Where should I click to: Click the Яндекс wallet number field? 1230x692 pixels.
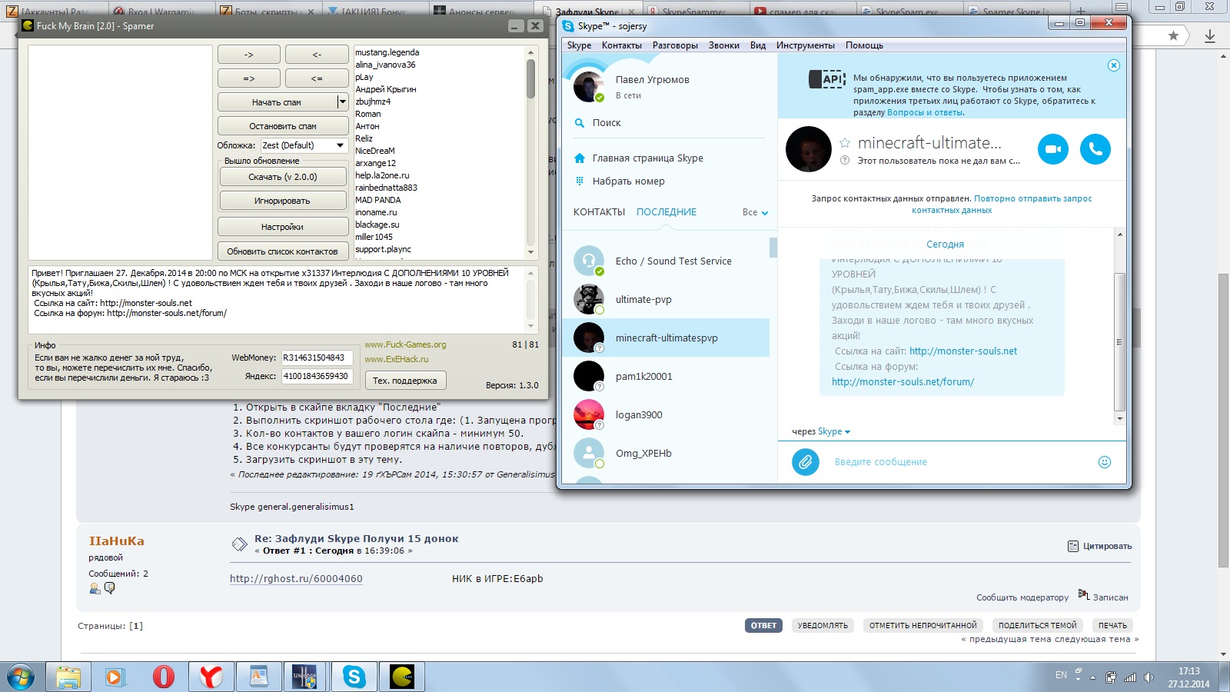click(317, 376)
